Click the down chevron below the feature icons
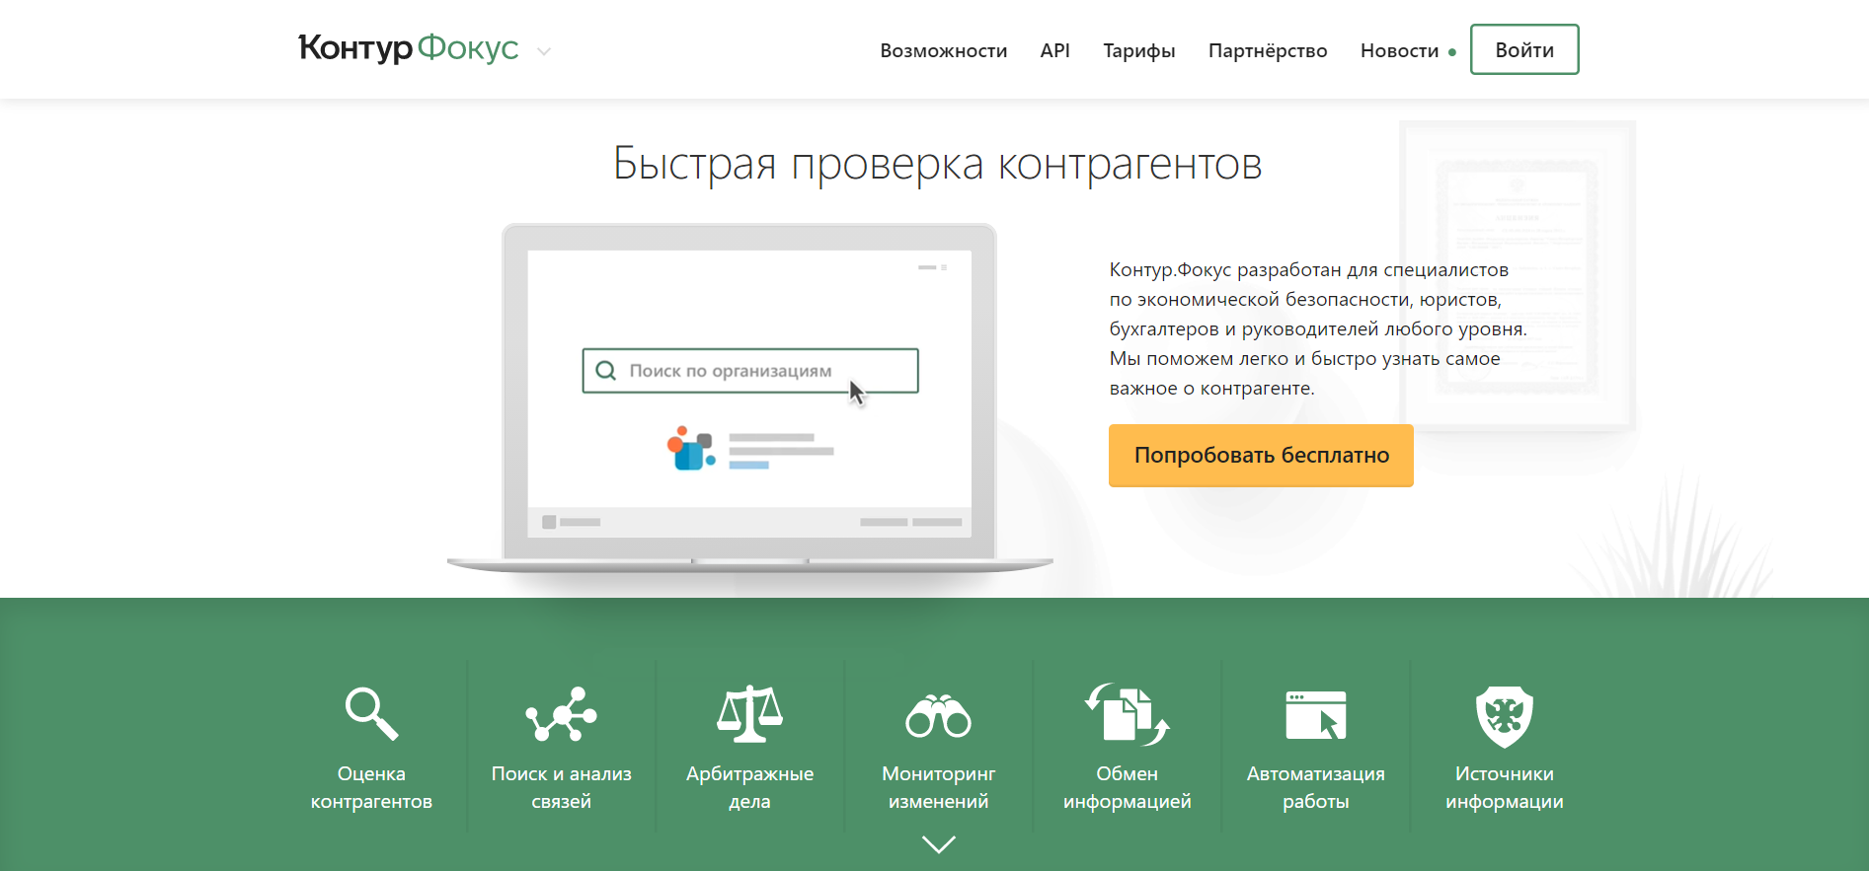This screenshot has height=871, width=1869. [938, 844]
